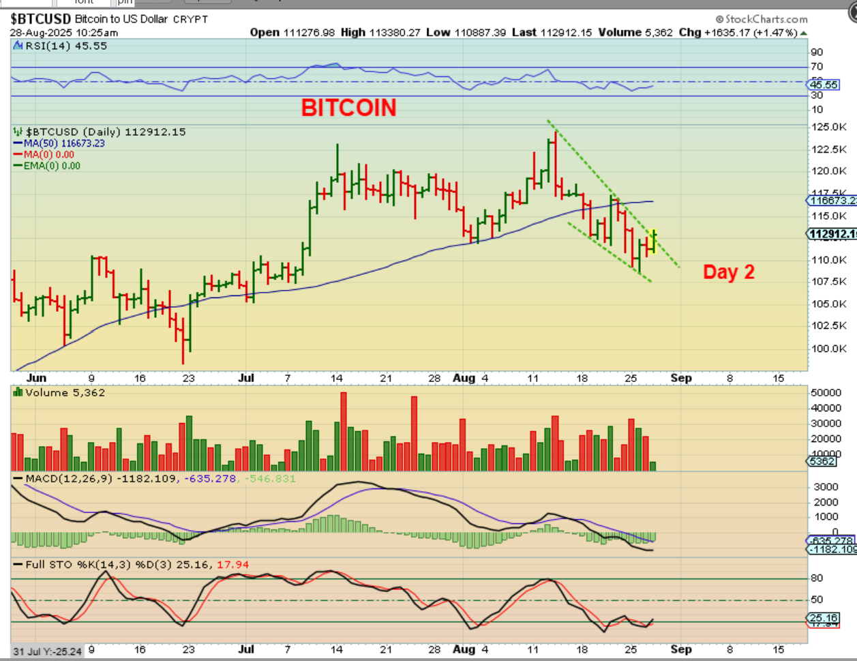The height and width of the screenshot is (661, 857).
Task: Click the red BITCOIN annotation text
Action: [349, 108]
